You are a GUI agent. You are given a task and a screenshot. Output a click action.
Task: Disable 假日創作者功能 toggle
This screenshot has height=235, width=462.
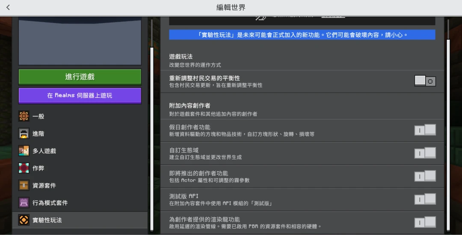pos(425,130)
